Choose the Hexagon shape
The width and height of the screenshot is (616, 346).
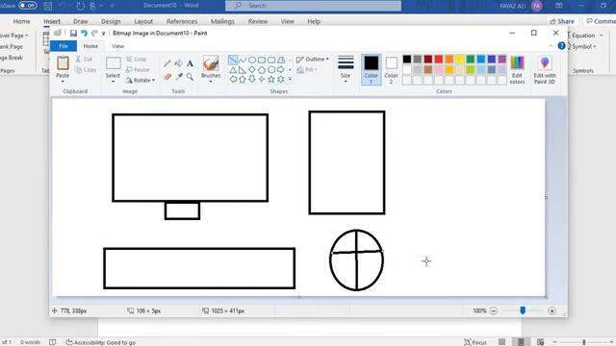[271, 70]
